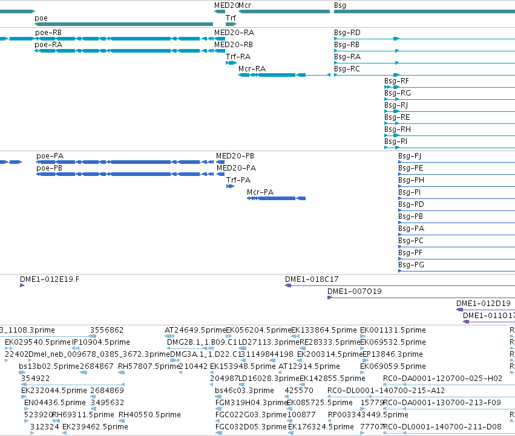Click the Bsg-RB transcript label
515x436 pixels.
coord(347,45)
